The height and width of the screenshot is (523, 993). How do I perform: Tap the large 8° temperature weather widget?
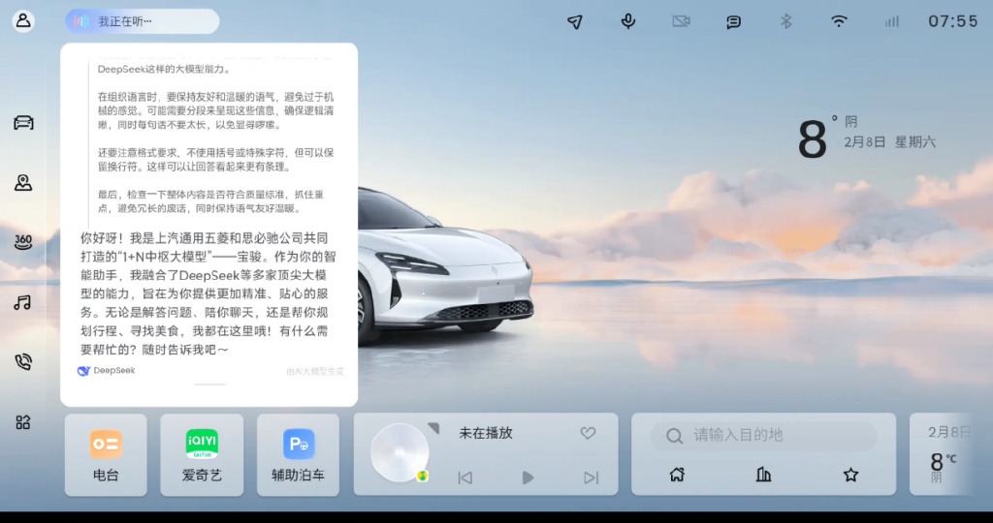(x=817, y=138)
